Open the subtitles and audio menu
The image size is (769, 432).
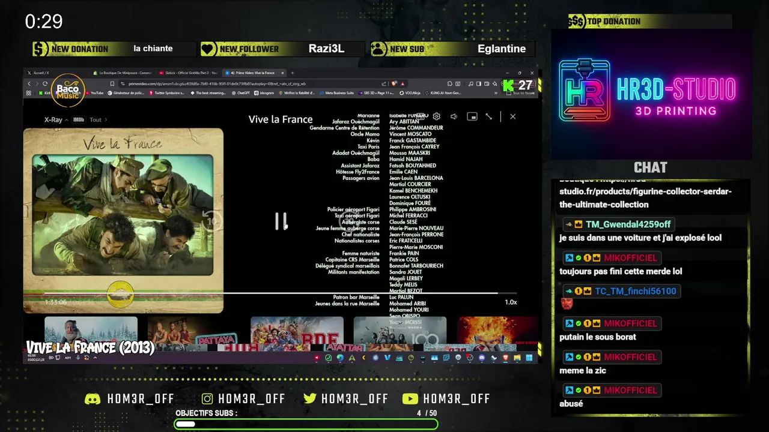[420, 116]
